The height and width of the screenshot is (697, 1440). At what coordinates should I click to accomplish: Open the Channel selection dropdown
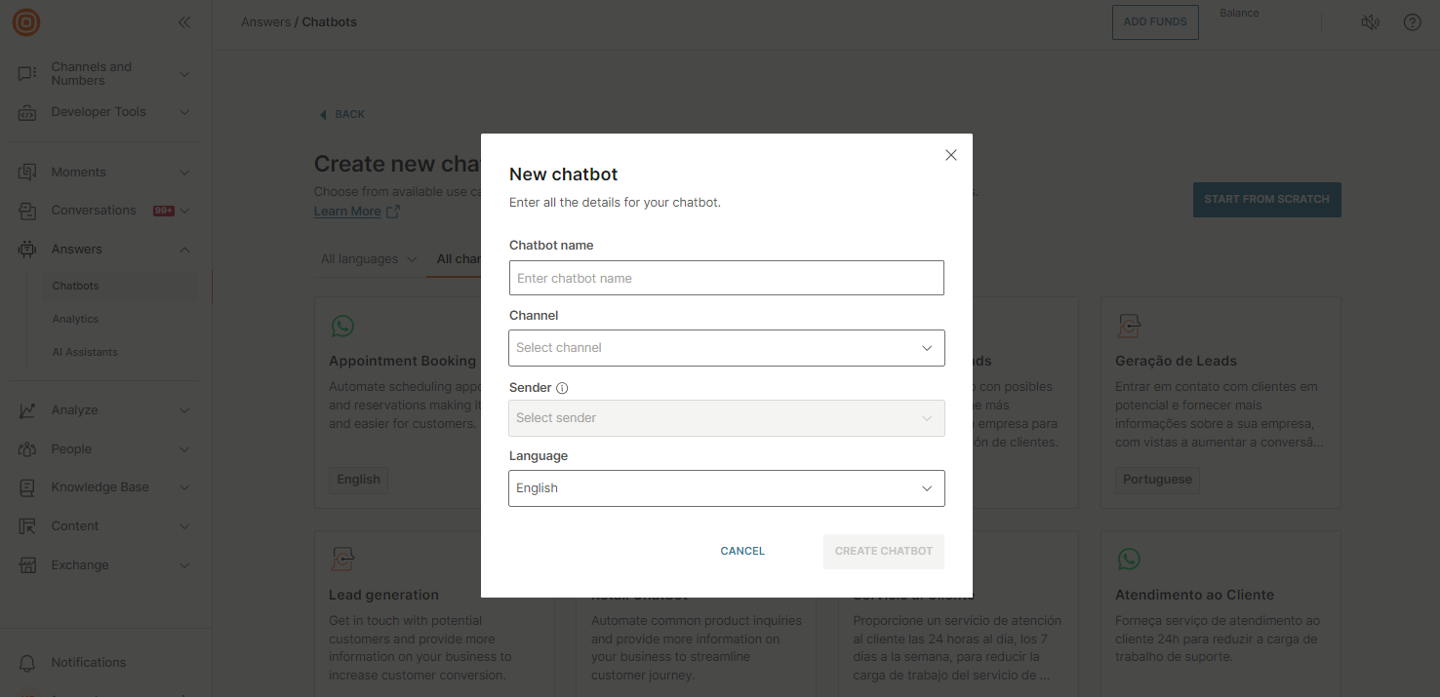pos(726,348)
